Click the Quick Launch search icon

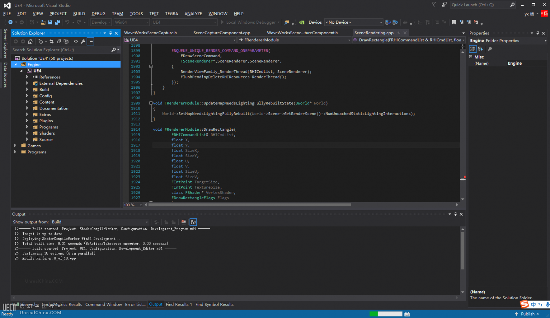513,5
